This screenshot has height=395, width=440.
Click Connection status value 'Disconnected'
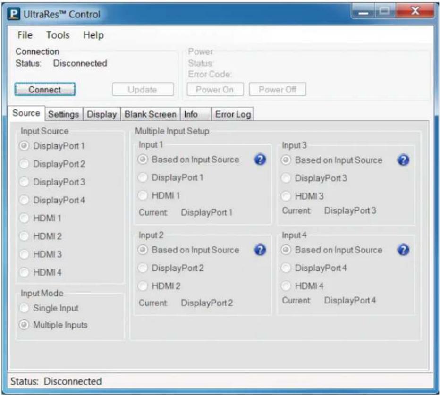click(x=80, y=63)
